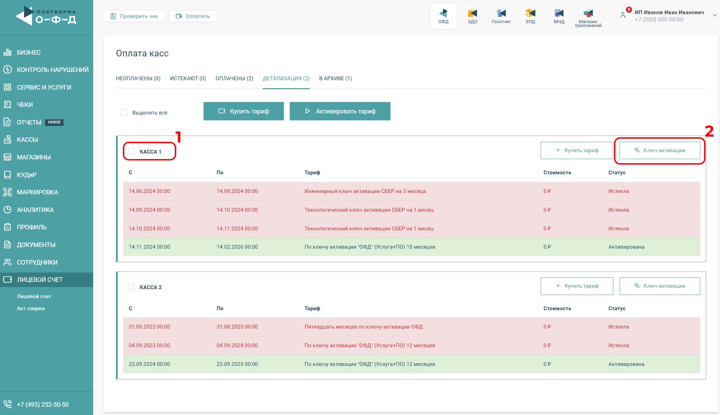Open СОТРУДНИКИ section in sidebar
Viewport: 720px width, 415px height.
(46, 262)
